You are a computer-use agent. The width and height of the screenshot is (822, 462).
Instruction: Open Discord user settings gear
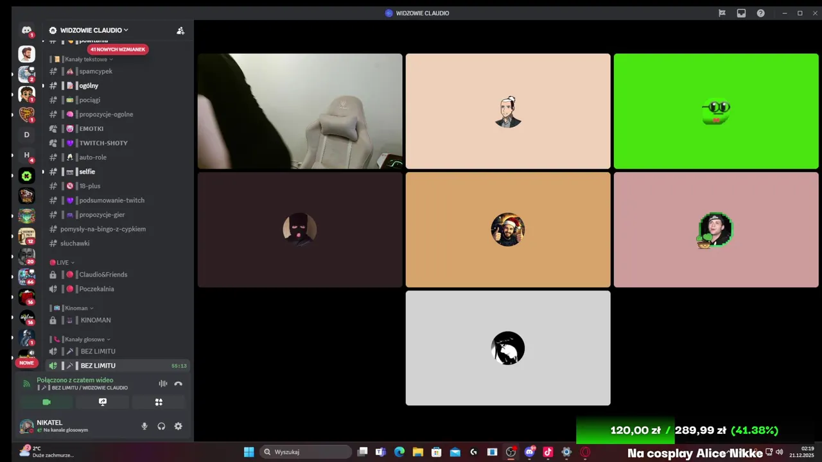[178, 426]
